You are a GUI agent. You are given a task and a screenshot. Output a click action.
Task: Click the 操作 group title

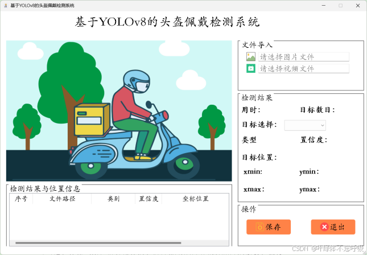tap(249, 209)
